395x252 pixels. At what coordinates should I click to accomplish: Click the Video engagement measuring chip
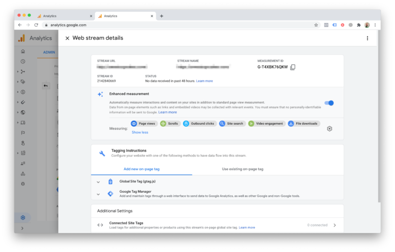tap(266, 124)
